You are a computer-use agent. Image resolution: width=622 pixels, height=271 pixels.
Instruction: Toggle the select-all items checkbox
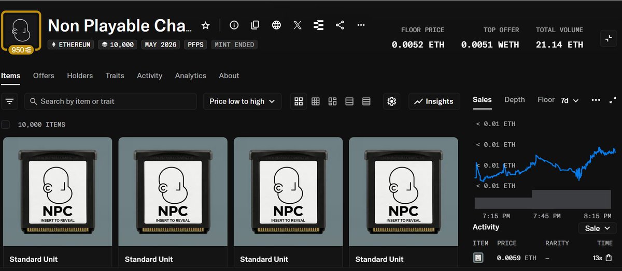tap(5, 125)
